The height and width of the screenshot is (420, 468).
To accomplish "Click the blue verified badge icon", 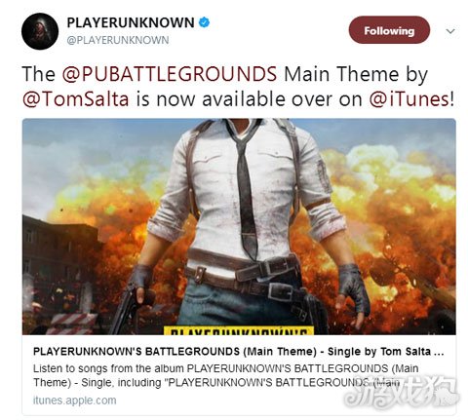I will pyautogui.click(x=204, y=22).
